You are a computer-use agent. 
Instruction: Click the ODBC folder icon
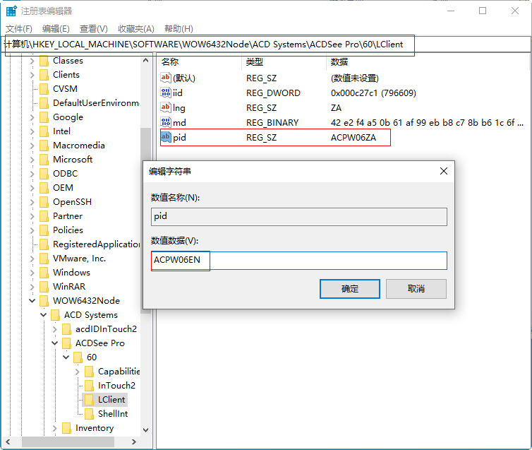coord(44,174)
